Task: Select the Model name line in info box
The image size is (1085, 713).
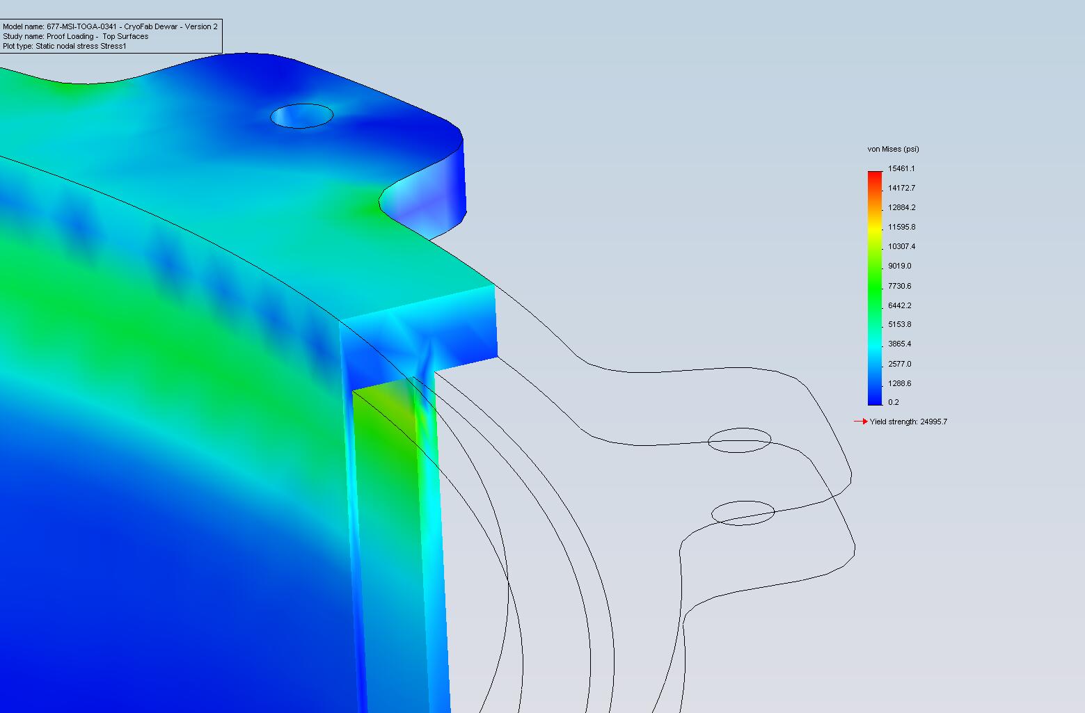Action: (x=110, y=26)
